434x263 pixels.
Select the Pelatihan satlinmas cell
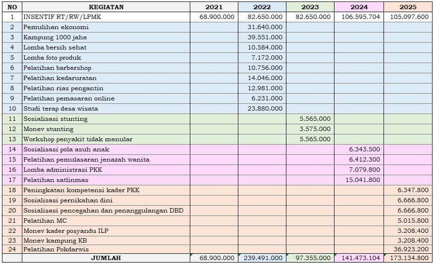(106, 180)
